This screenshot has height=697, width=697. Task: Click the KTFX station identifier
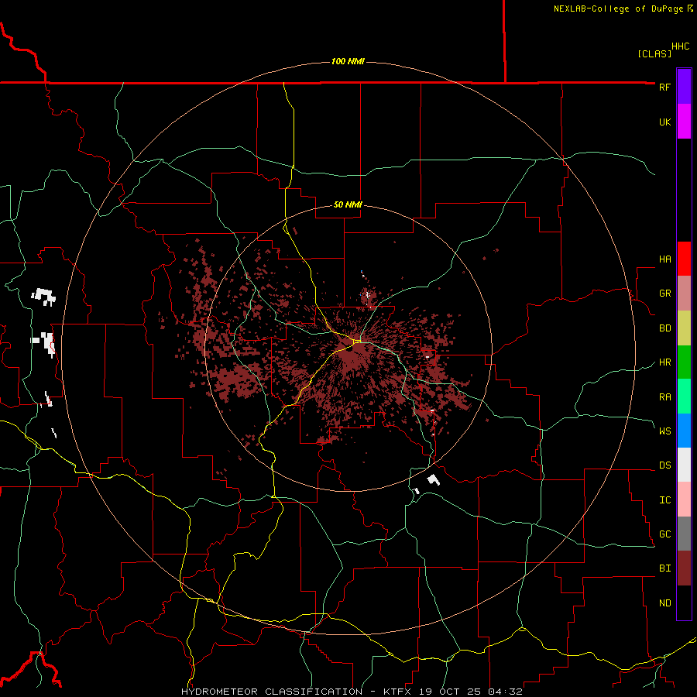398,692
